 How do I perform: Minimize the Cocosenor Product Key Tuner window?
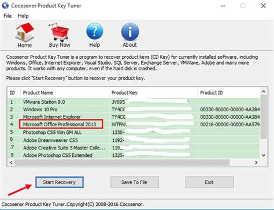pos(223,6)
